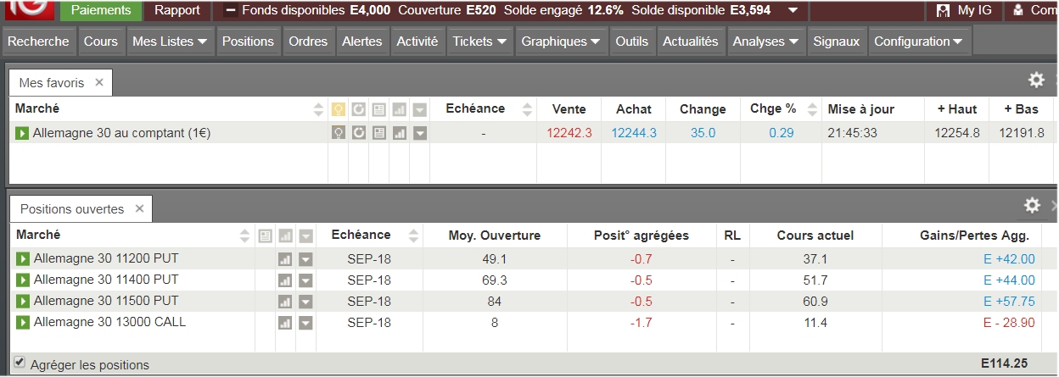Open settings gear of Mes favoris panel
This screenshot has height=377, width=1059.
coord(1036,80)
